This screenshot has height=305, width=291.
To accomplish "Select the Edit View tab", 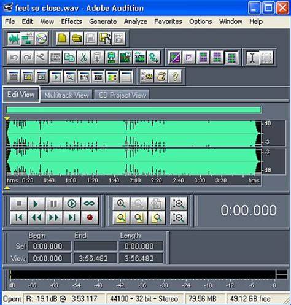I will pyautogui.click(x=21, y=95).
